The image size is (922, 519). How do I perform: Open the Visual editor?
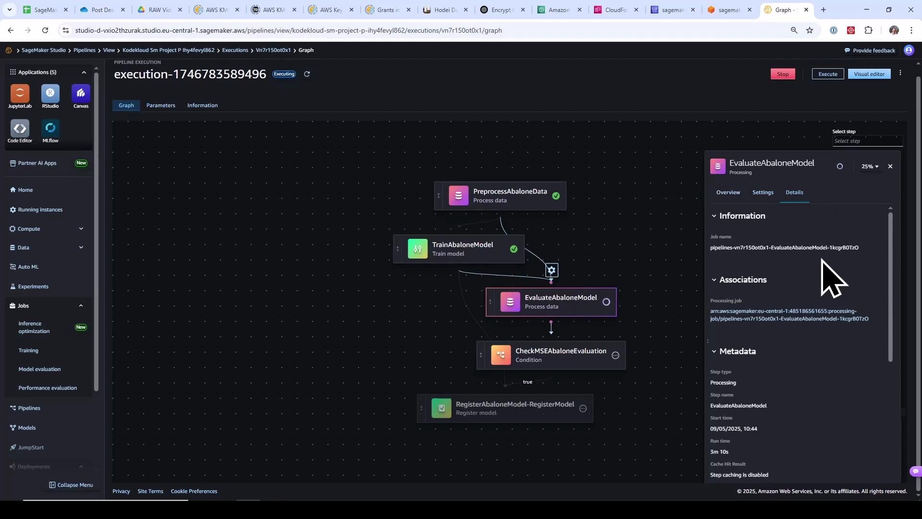[x=869, y=74]
